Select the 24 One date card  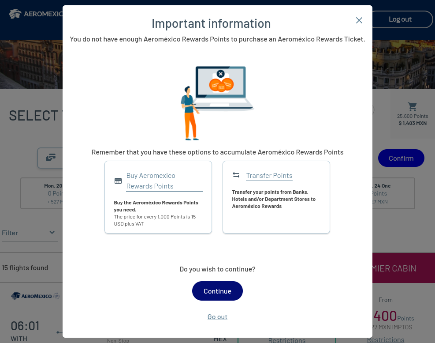pyautogui.click(x=394, y=193)
